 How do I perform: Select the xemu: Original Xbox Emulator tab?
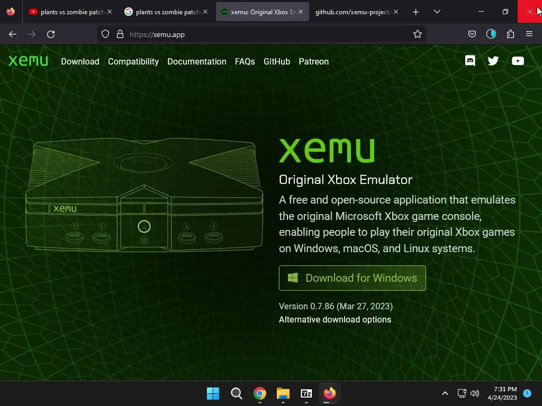(x=263, y=12)
